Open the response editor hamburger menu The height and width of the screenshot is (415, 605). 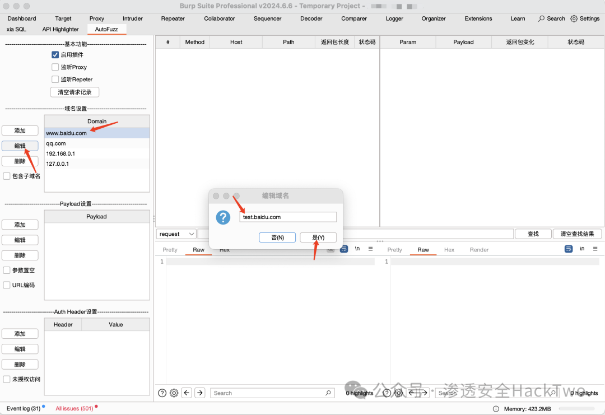[595, 249]
